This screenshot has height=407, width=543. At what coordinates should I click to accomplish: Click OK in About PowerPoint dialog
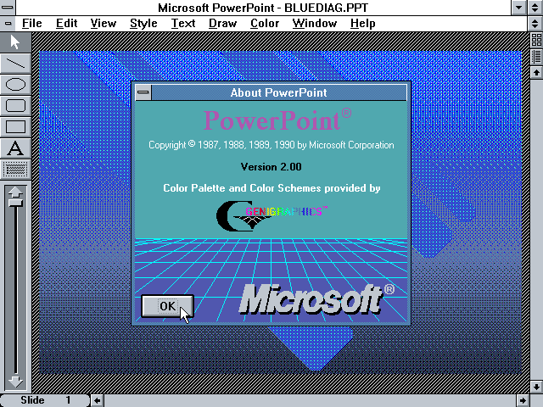coord(168,306)
